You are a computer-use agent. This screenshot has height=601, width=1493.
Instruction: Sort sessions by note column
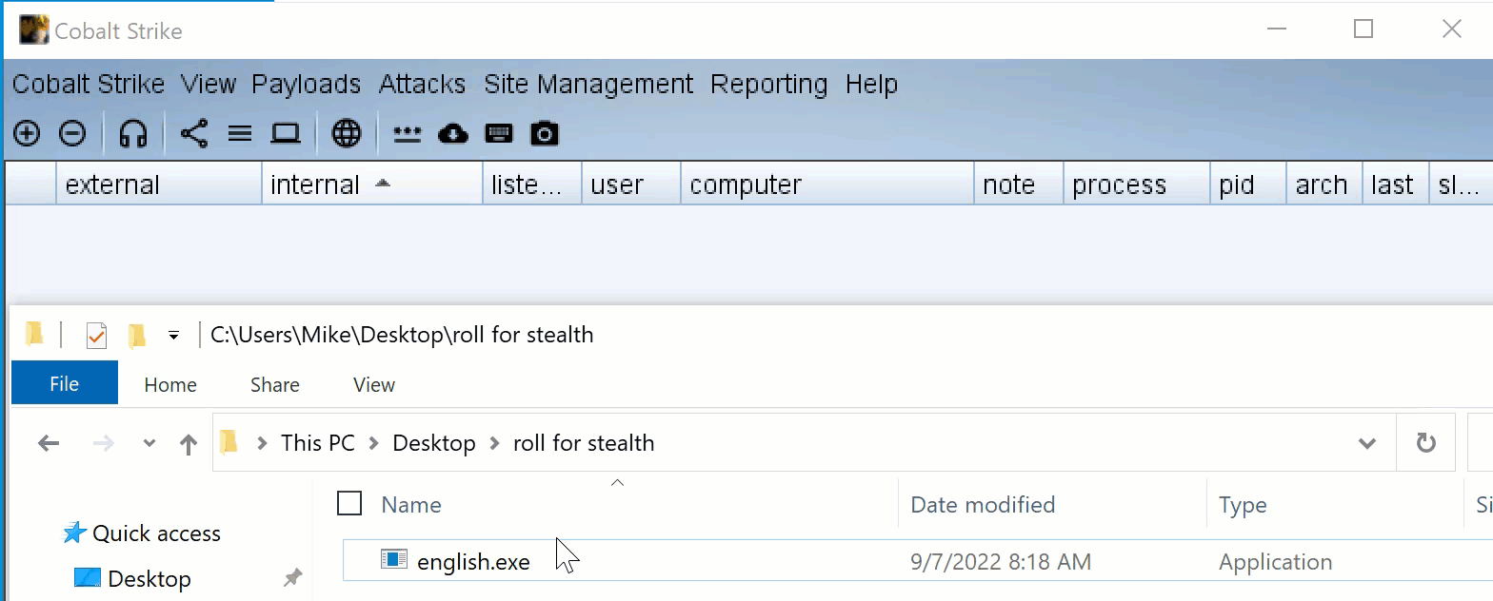pyautogui.click(x=1019, y=184)
